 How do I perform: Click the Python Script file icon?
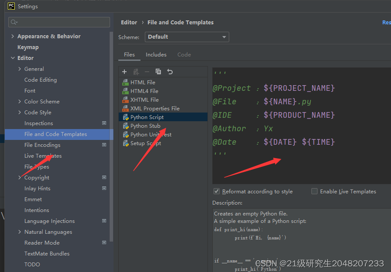pos(126,117)
